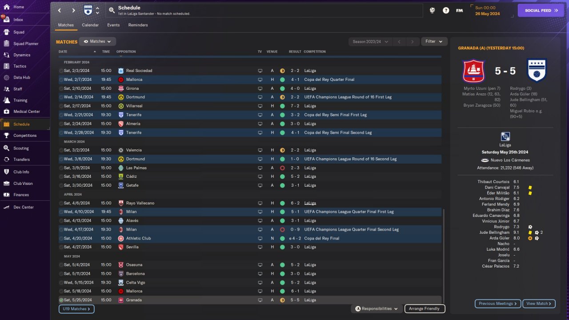Click the search magnifier icon beside Schedule
This screenshot has width=569, height=320.
coord(112,10)
